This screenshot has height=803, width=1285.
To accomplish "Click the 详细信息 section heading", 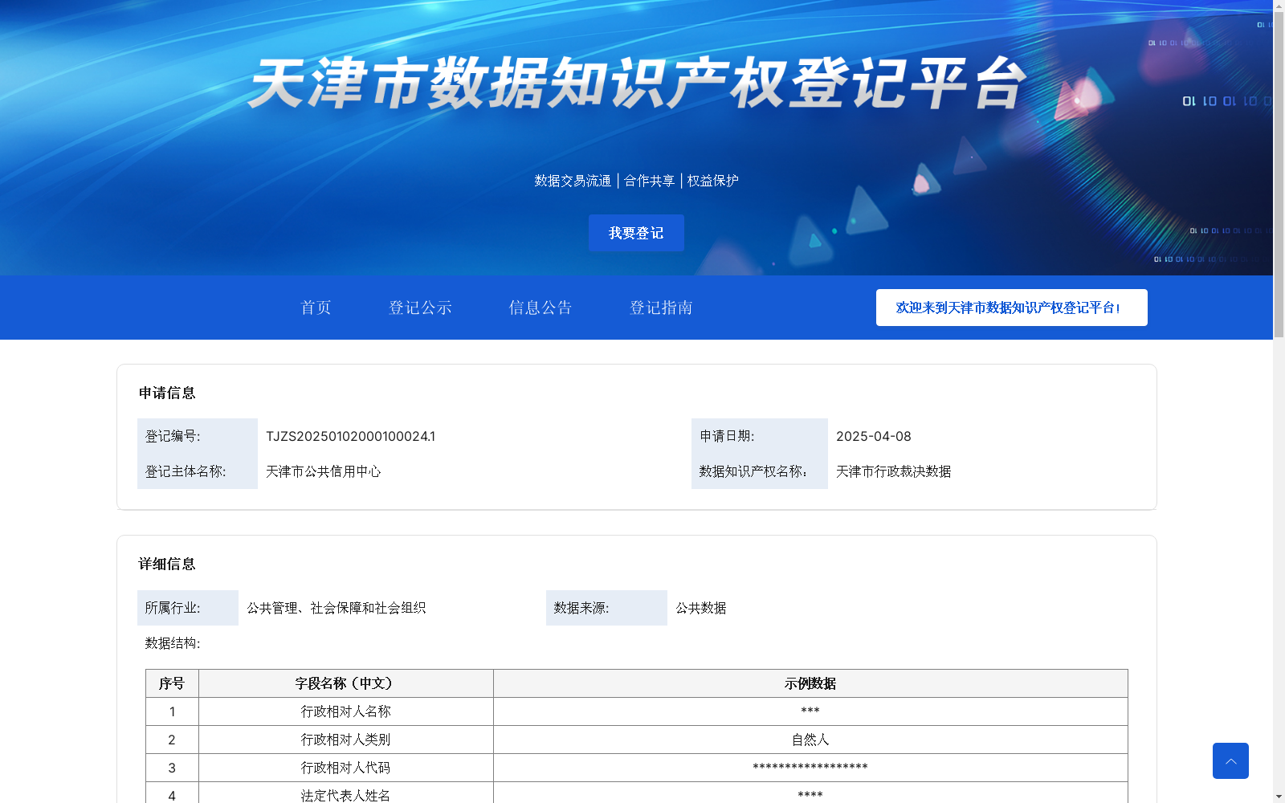I will click(167, 564).
